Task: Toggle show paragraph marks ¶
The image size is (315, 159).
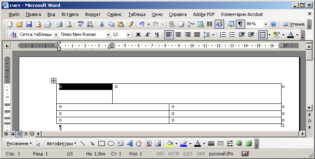Action: 240,24
